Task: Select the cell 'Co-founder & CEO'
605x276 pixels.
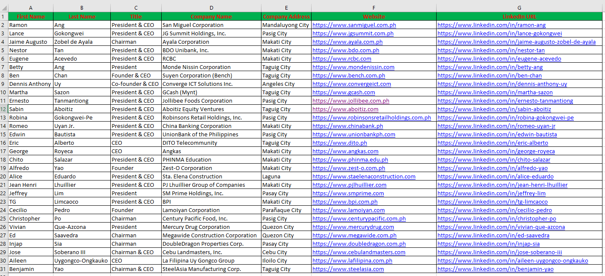Action: pyautogui.click(x=136, y=84)
